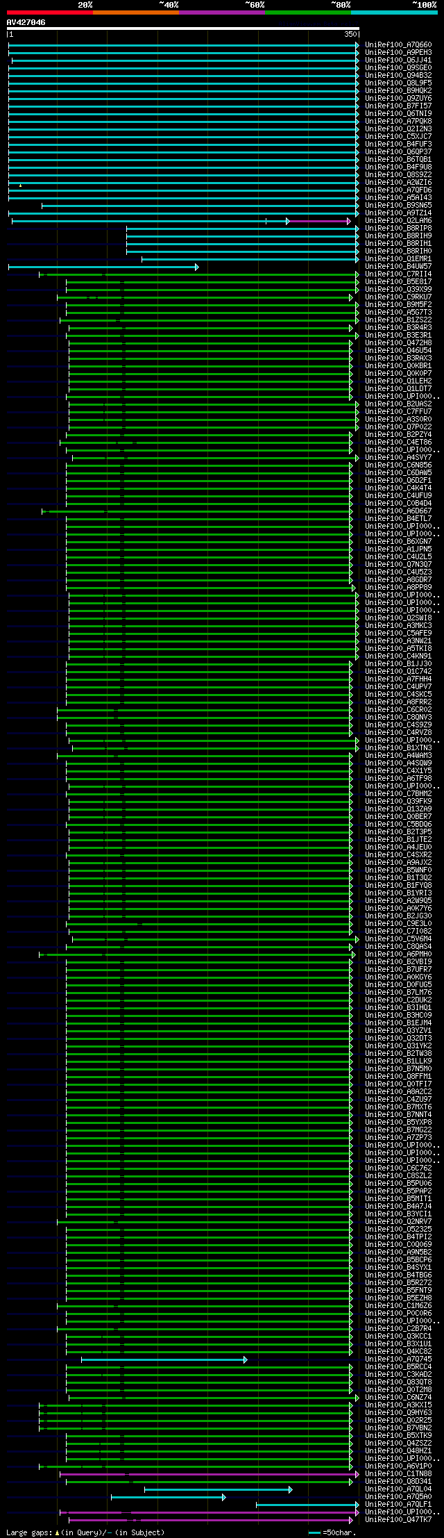Select the UniRef100_C5XJC7 hit

click(x=398, y=137)
